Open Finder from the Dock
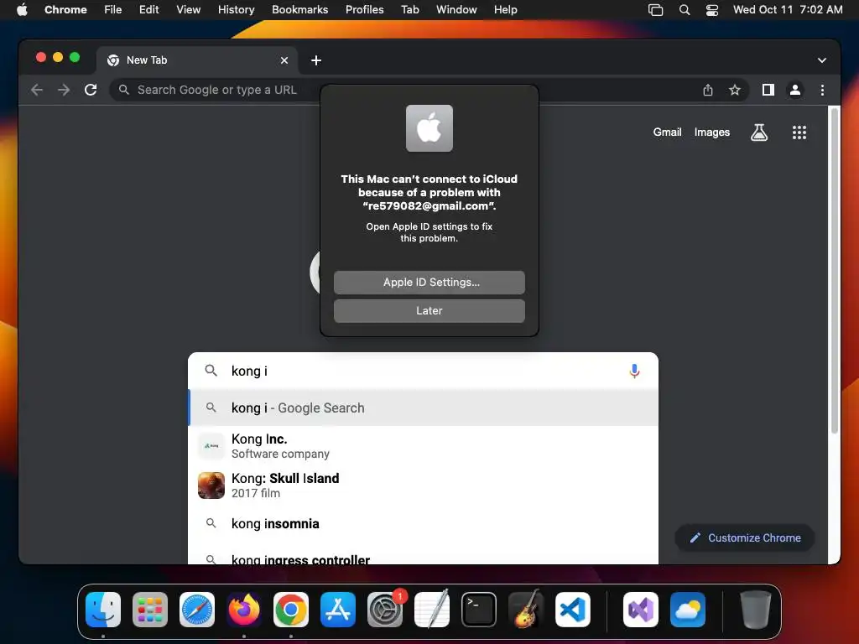The width and height of the screenshot is (859, 644). [103, 610]
